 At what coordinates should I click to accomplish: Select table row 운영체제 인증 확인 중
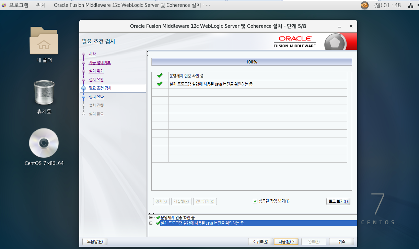click(249, 76)
